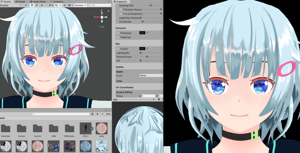
Task: Open the VRM folder
Action: pos(54,130)
